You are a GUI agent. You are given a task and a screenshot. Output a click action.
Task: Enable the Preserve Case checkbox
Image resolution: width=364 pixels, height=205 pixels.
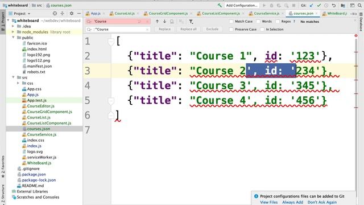click(x=231, y=29)
